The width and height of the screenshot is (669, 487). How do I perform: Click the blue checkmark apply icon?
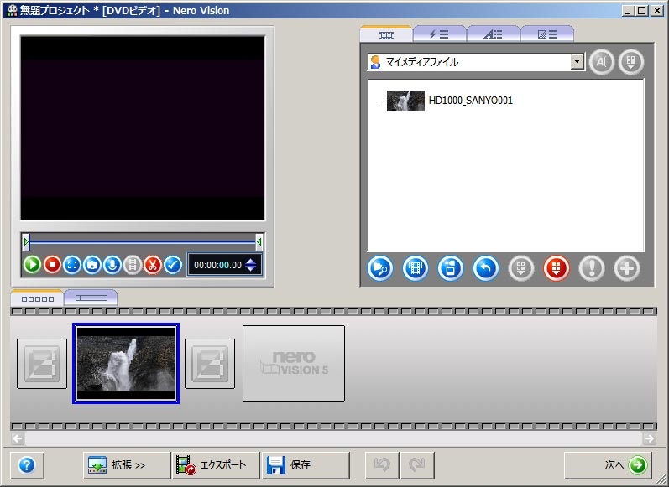pyautogui.click(x=173, y=265)
